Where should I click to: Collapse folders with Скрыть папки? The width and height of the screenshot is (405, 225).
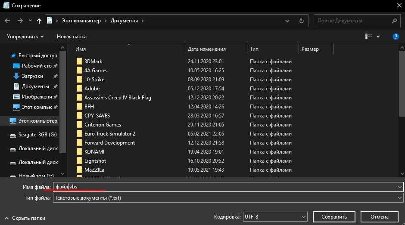pos(25,218)
